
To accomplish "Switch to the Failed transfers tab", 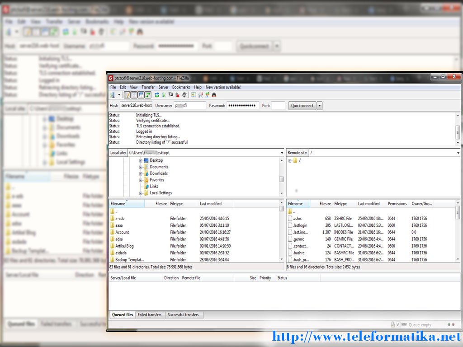I will (150, 315).
